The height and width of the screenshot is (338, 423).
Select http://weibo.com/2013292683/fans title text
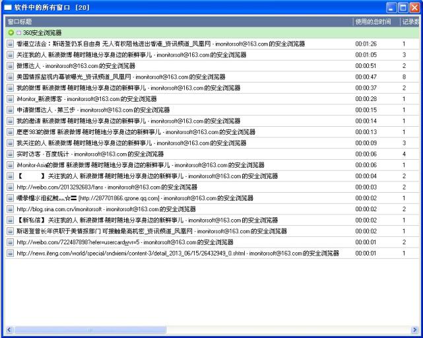pos(107,187)
